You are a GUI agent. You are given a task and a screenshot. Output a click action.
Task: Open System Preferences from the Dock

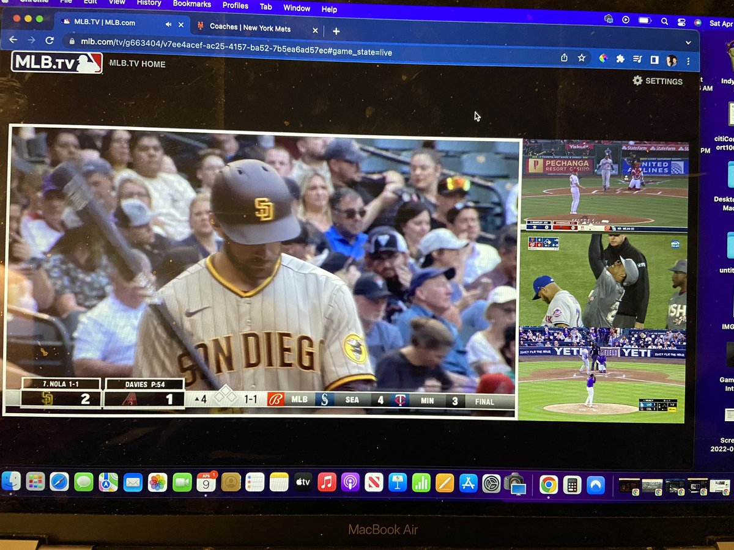[x=491, y=483]
